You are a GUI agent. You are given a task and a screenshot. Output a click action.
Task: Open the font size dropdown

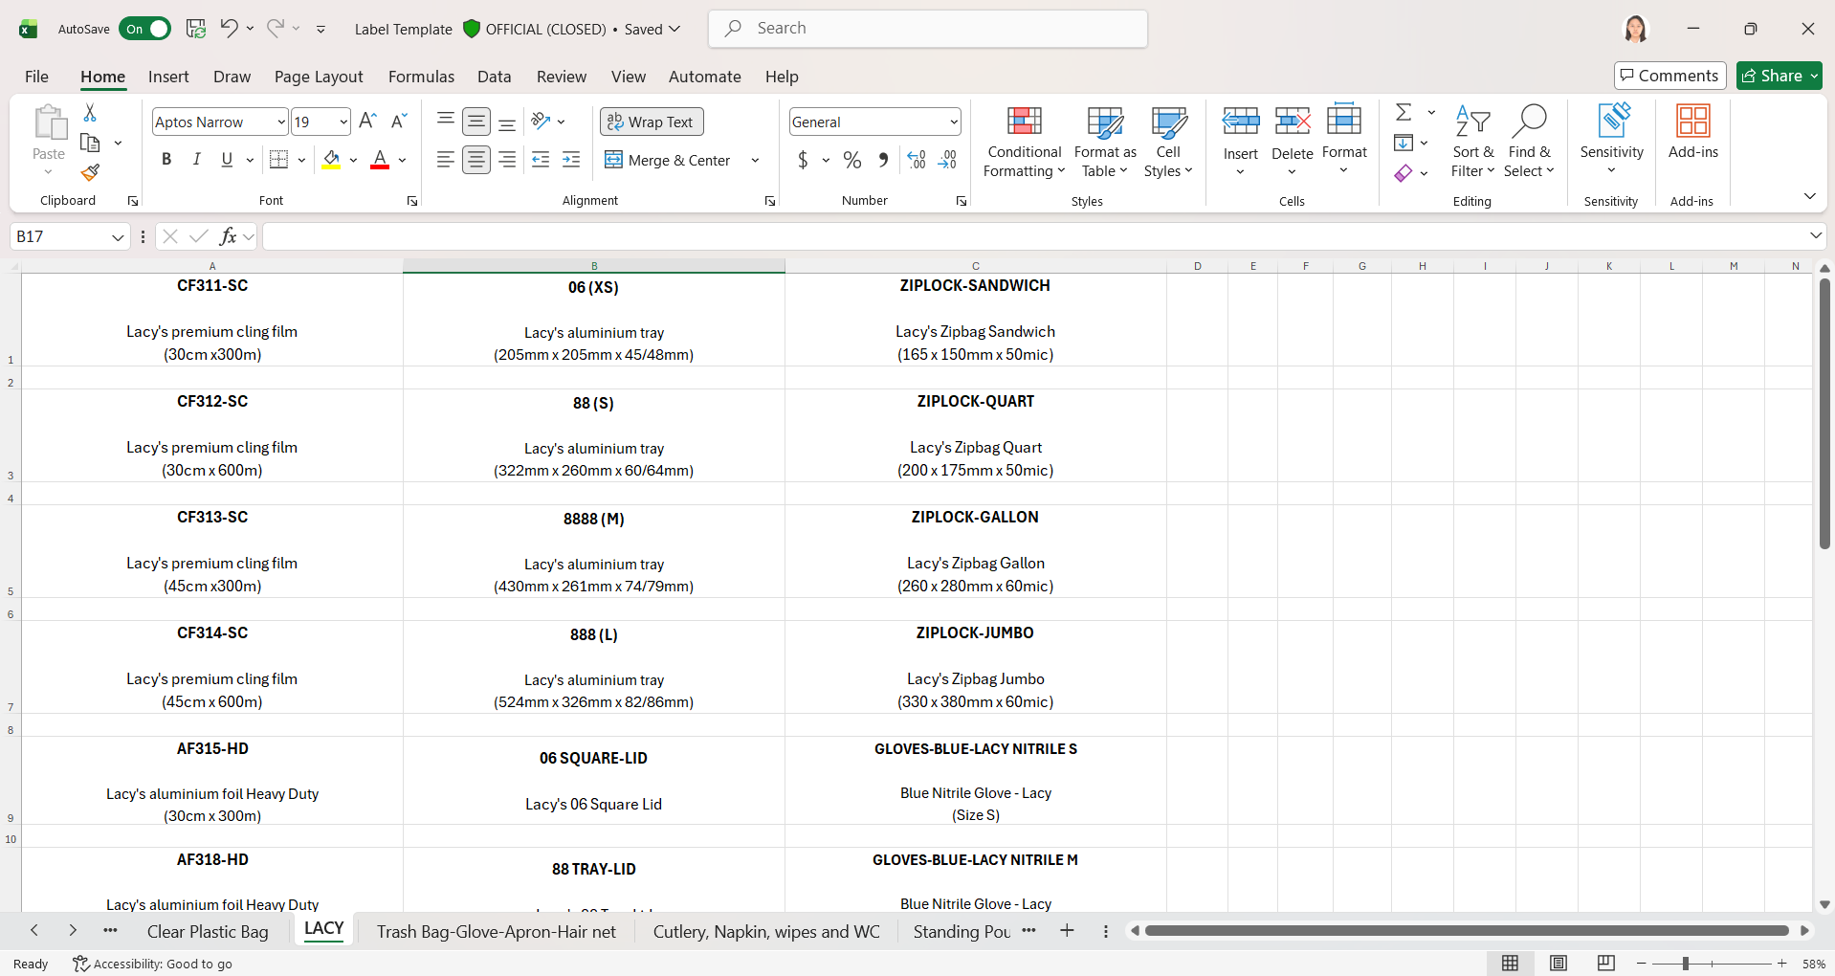pyautogui.click(x=343, y=122)
